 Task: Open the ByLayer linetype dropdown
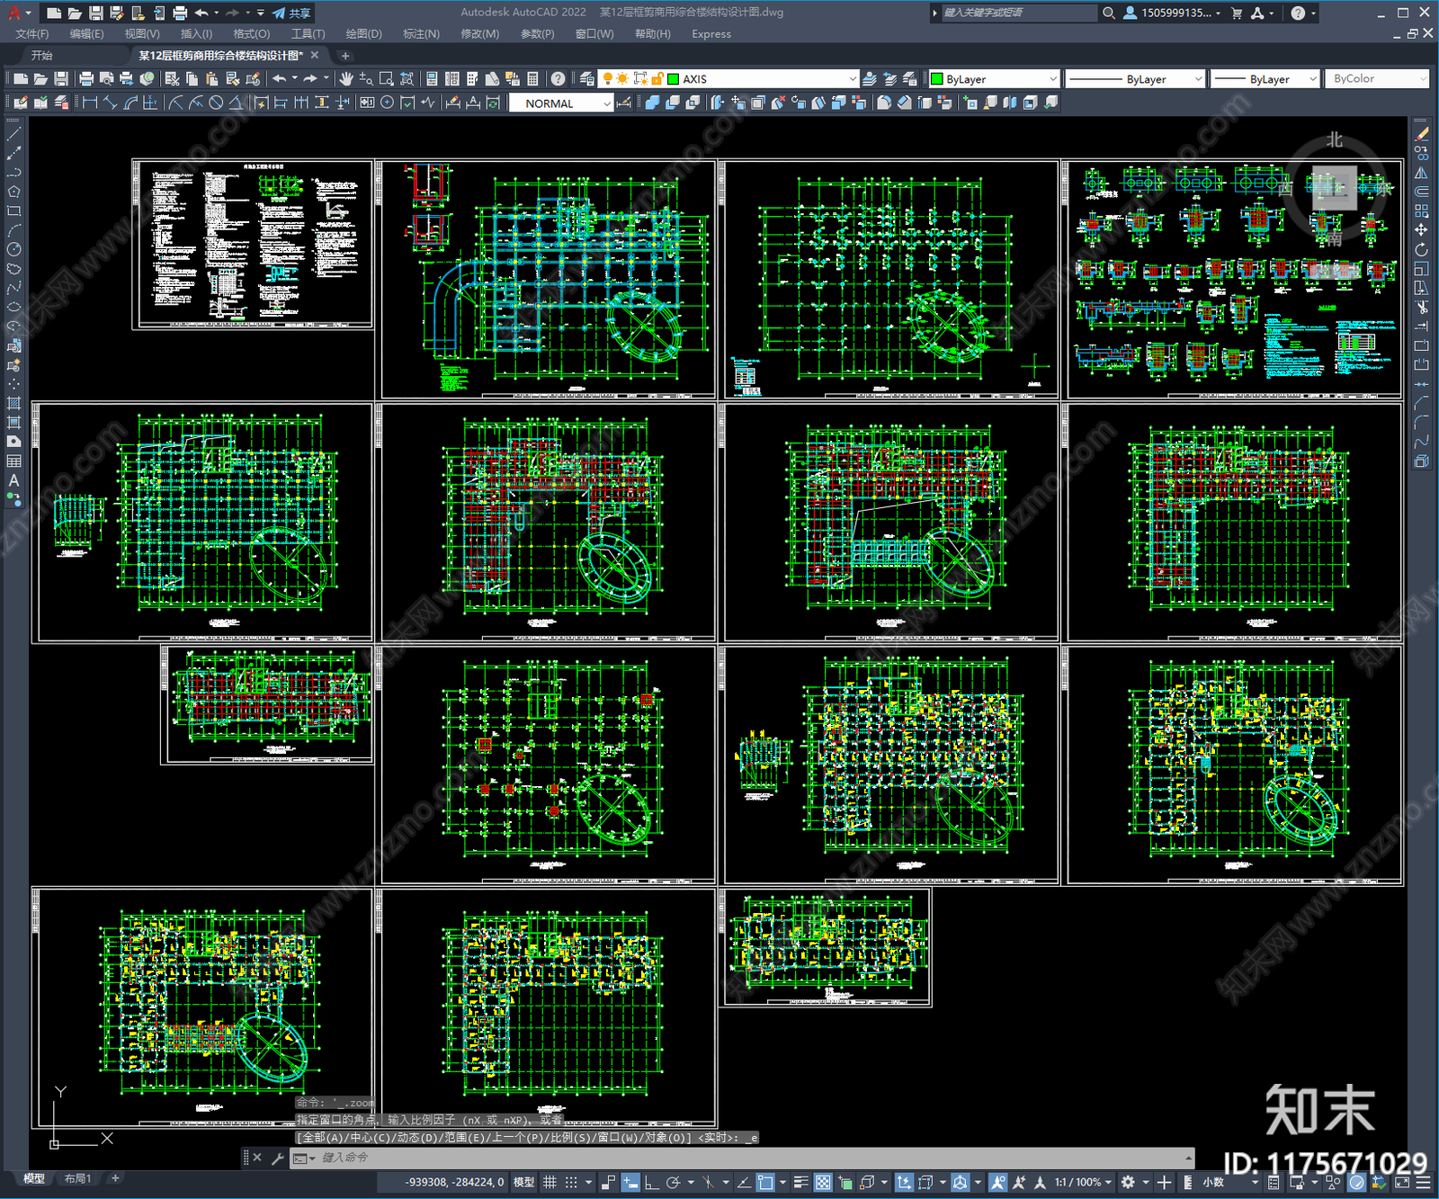1198,79
